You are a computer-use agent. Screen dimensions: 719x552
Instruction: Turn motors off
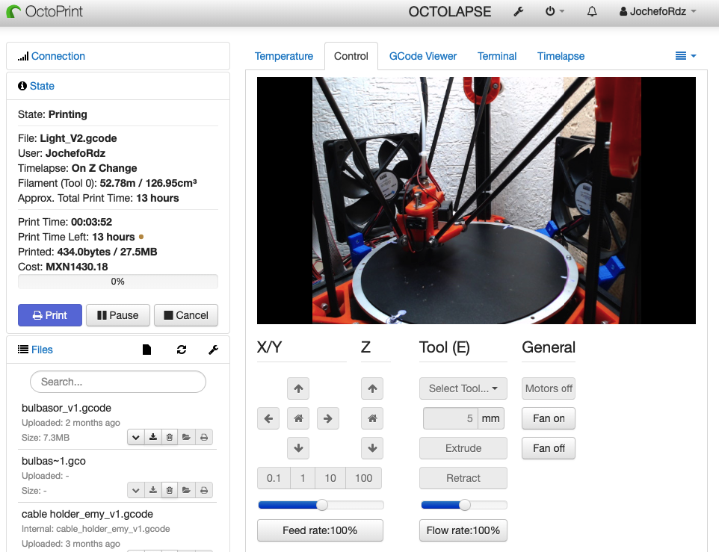[549, 389]
